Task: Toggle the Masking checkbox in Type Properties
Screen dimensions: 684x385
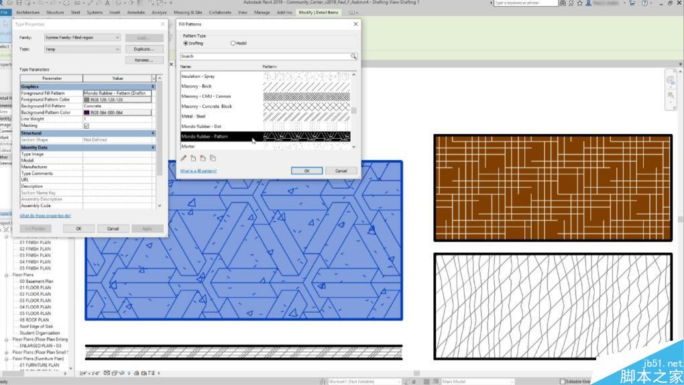Action: (x=87, y=125)
